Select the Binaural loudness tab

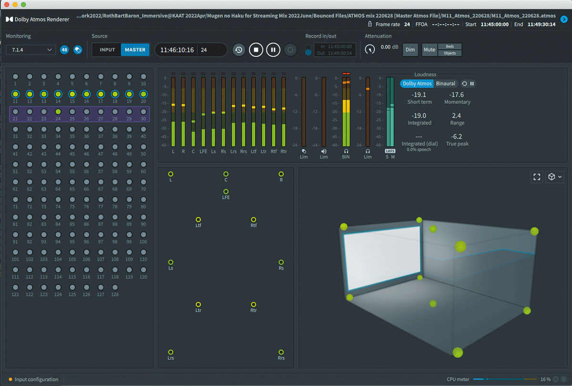446,83
